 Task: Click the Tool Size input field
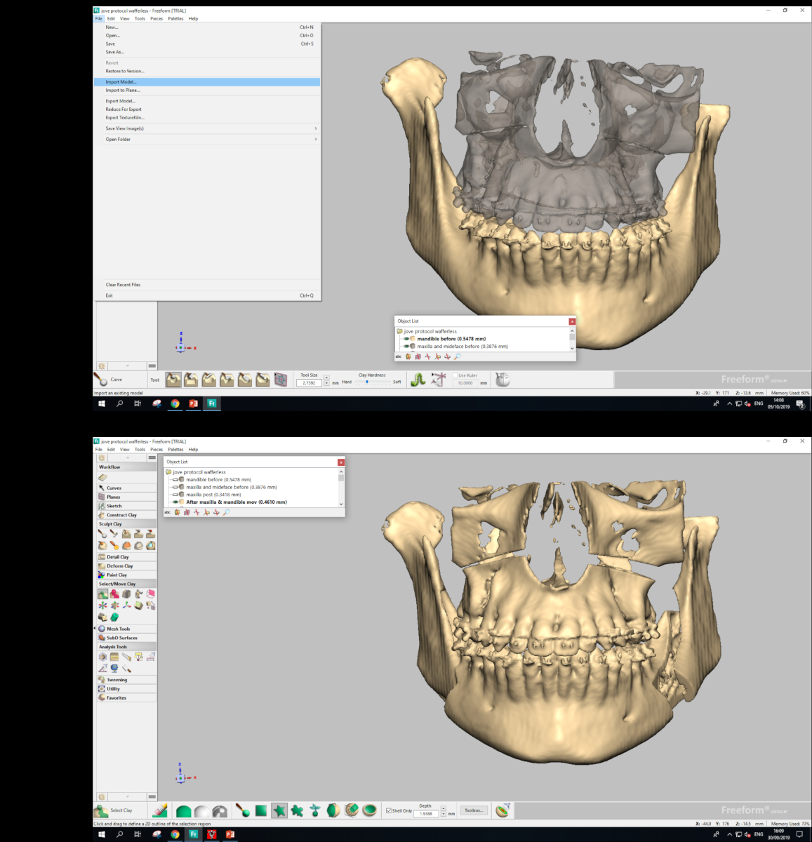point(310,383)
